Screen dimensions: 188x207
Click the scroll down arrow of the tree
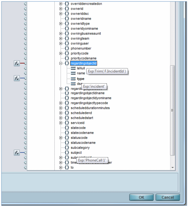coord(173,167)
